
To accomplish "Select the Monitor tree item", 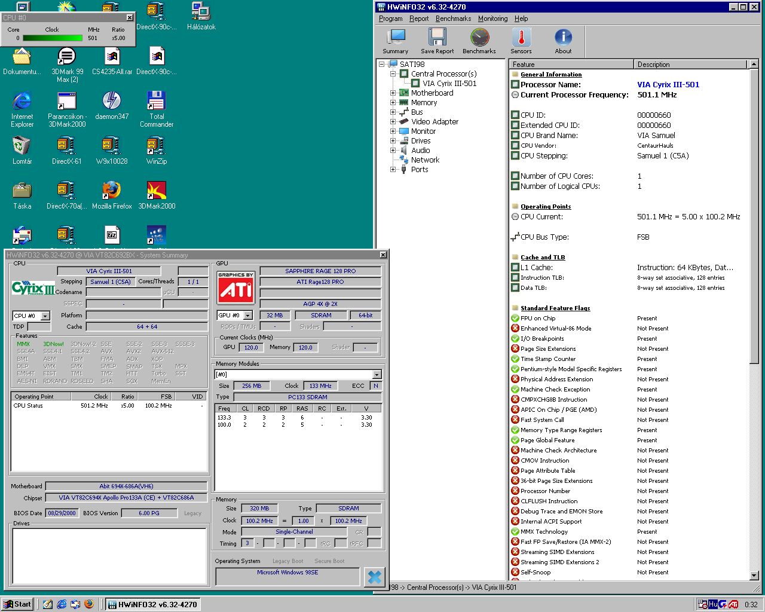I will pos(423,131).
